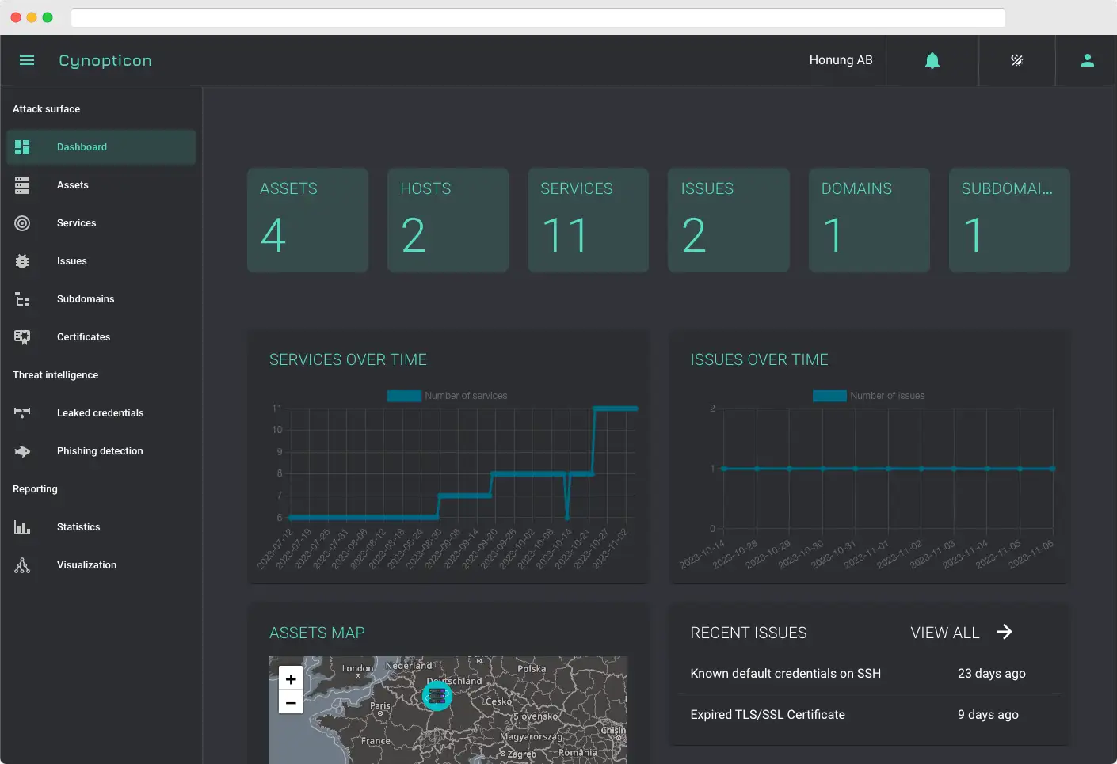This screenshot has height=764, width=1117.
Task: Zoom in on the assets map
Action: tap(291, 679)
